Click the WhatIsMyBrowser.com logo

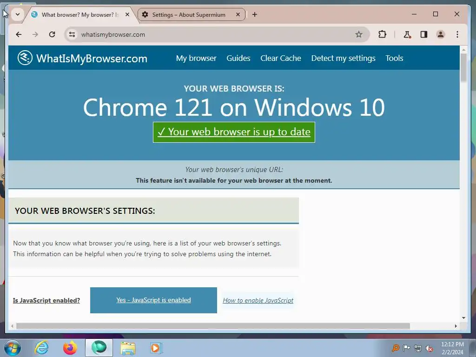coord(82,58)
